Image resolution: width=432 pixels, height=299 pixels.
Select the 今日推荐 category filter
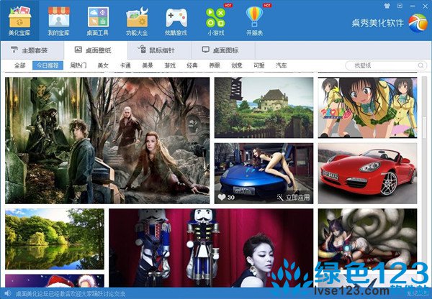[x=48, y=65]
